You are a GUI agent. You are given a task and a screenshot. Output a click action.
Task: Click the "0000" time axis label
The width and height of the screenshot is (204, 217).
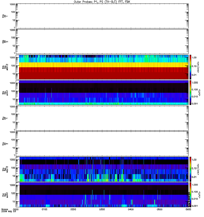pyautogui.click(x=16, y=209)
